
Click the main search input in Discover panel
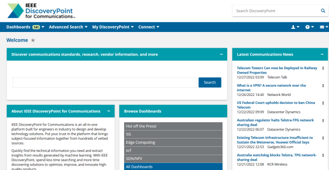point(104,82)
